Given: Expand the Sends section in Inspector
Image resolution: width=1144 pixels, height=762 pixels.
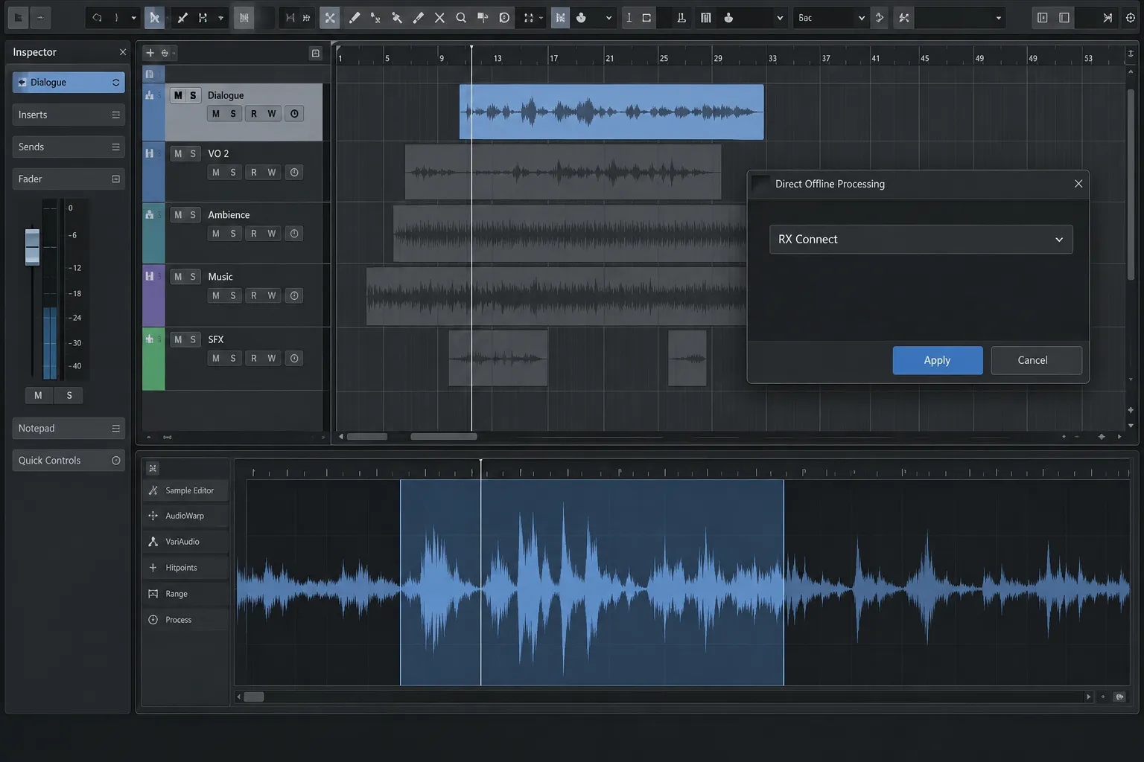Looking at the screenshot, I should [69, 147].
